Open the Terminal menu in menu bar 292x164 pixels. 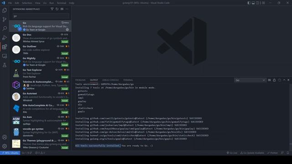pyautogui.click(x=62, y=3)
